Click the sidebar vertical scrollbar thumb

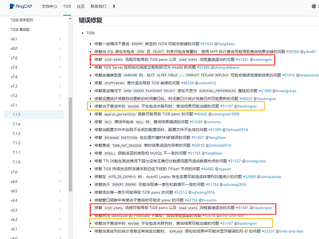pos(70,144)
